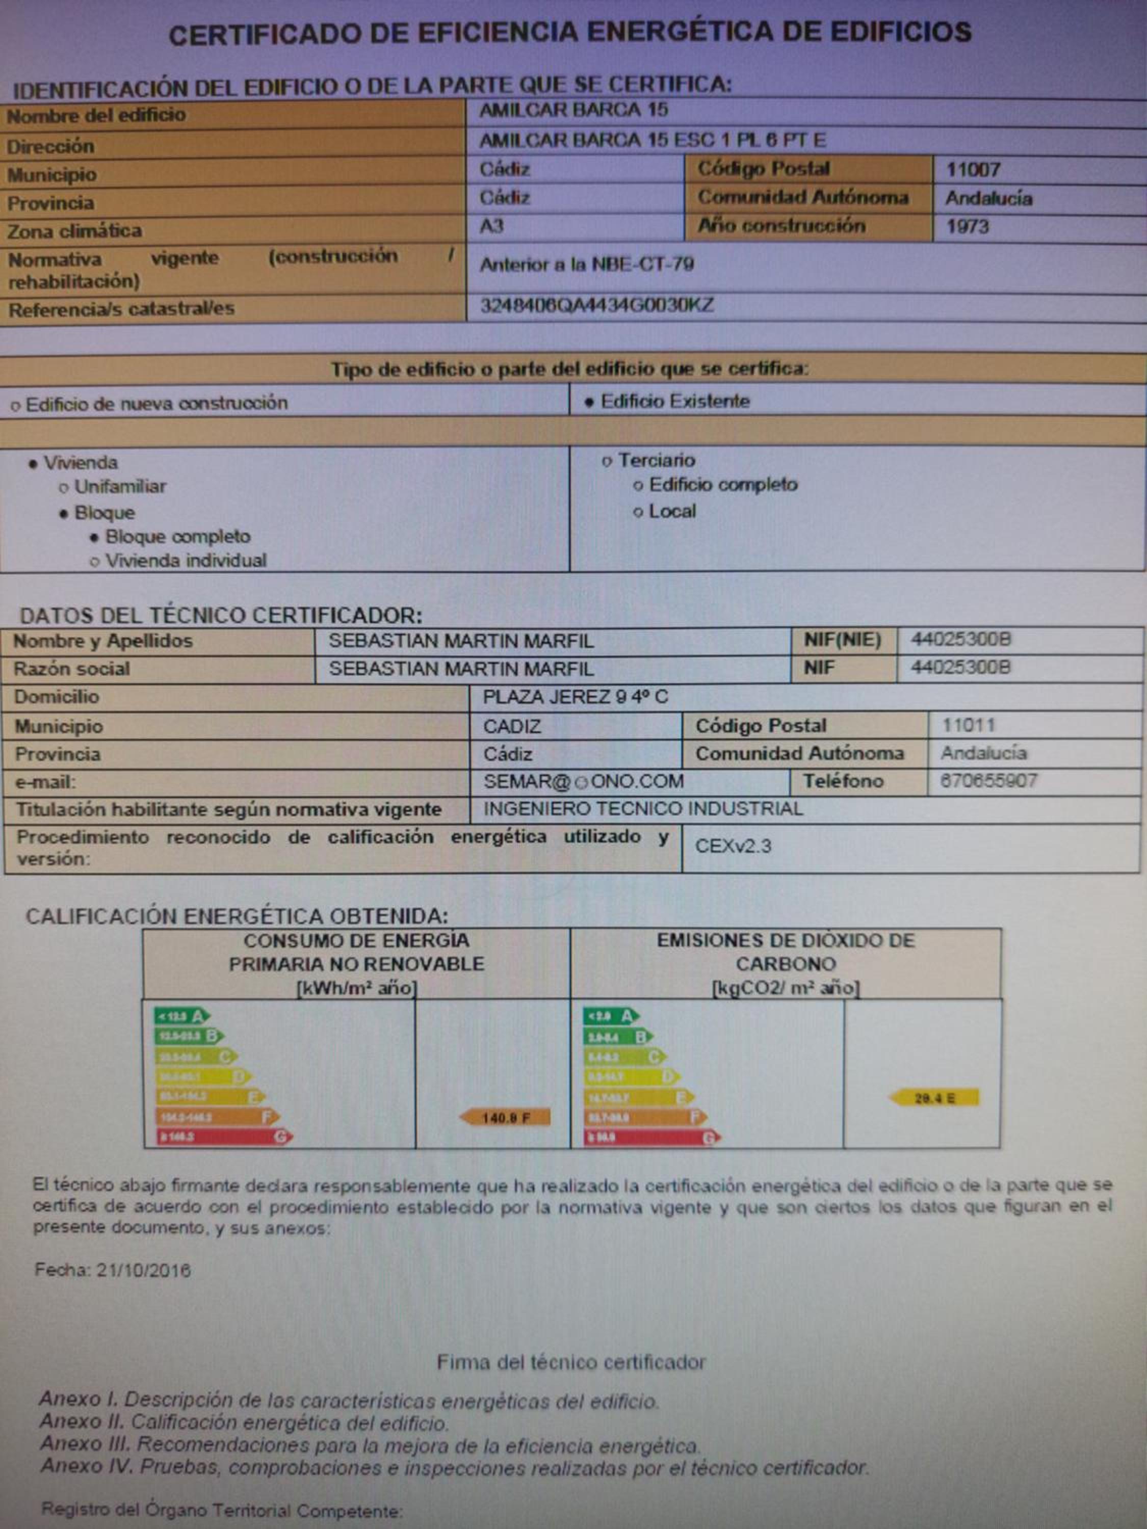Click the construction year 1973
Viewport: 1147px width, 1529px height.
click(967, 227)
